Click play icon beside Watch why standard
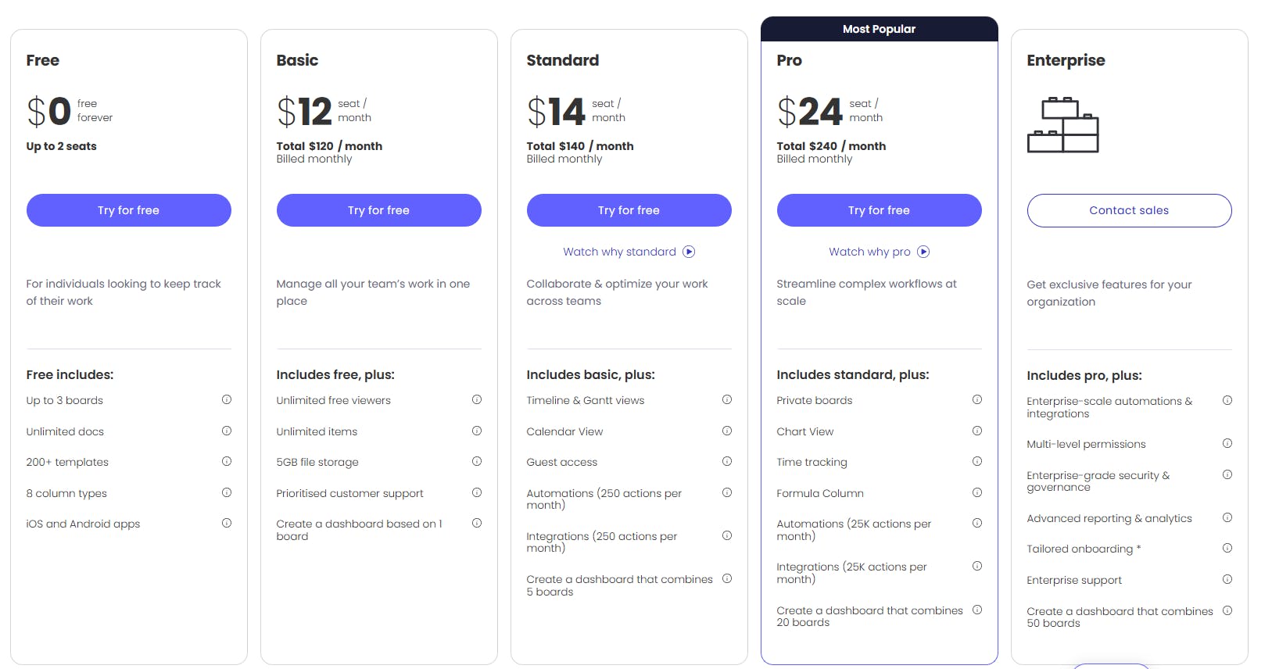 689,252
